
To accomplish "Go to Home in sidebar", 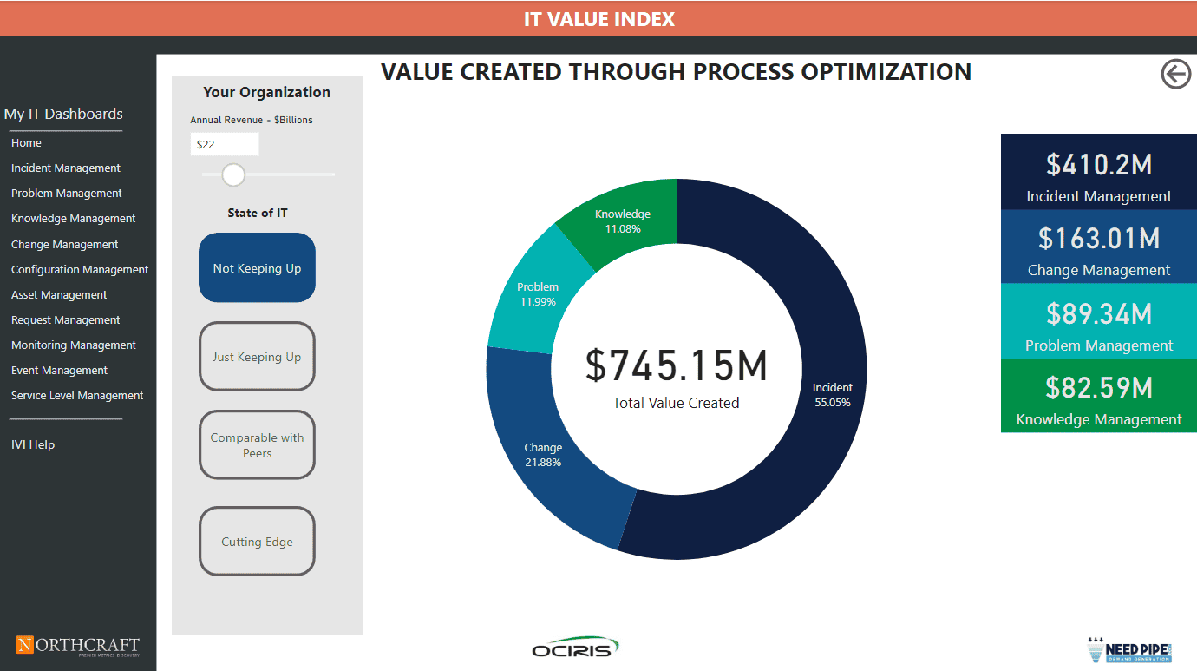I will 26,143.
